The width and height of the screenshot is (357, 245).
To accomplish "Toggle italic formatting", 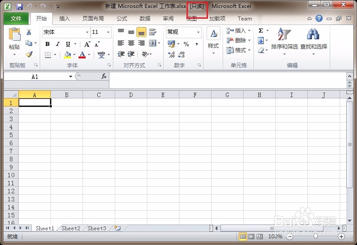I will (x=58, y=44).
